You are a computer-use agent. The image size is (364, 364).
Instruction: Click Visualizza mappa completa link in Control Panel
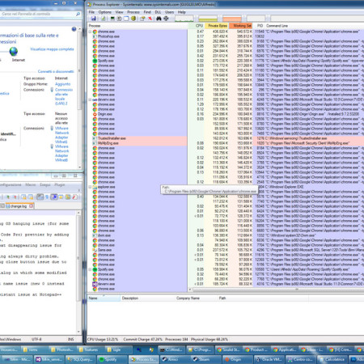coord(52,49)
